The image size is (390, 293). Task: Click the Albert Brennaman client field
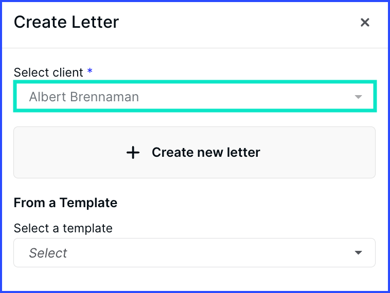tap(194, 97)
